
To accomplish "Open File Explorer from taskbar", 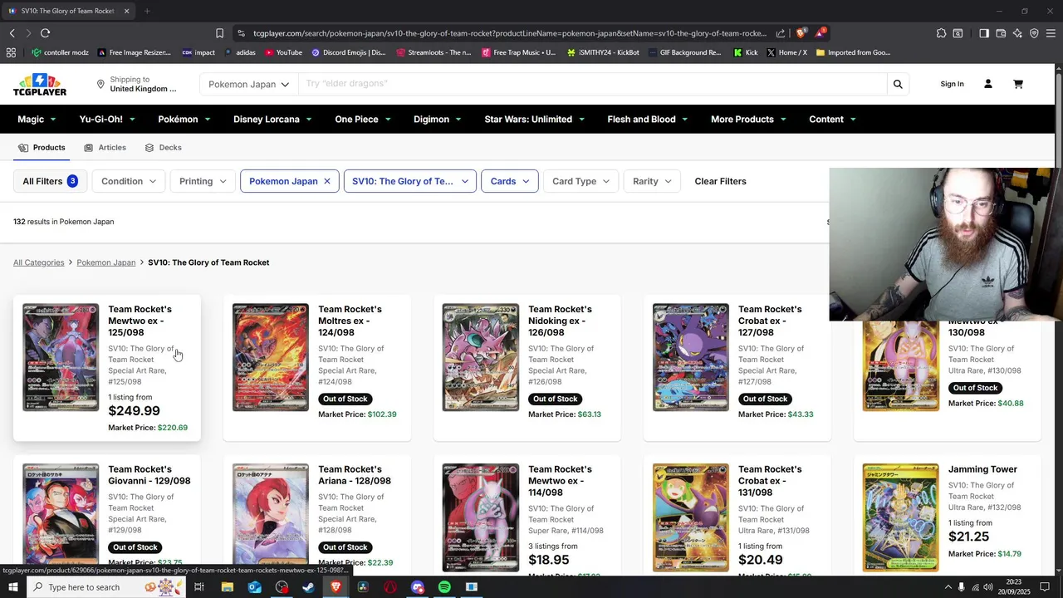I will (227, 587).
